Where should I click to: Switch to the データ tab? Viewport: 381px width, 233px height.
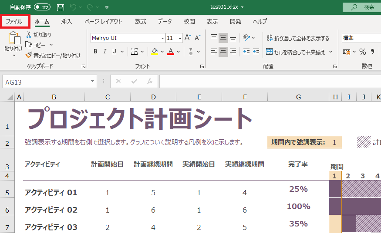click(x=165, y=21)
